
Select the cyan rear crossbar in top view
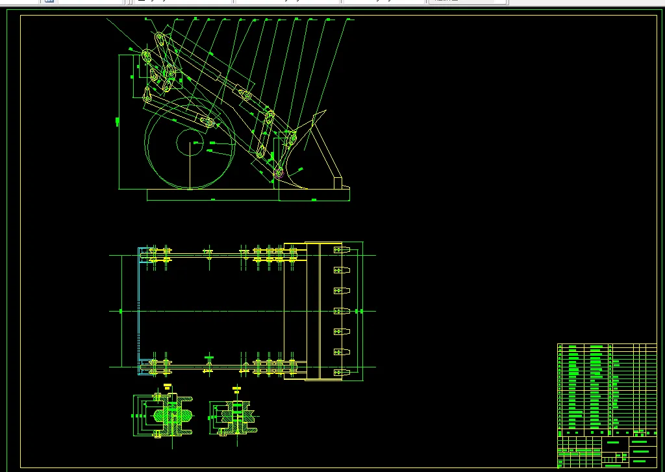coord(139,311)
